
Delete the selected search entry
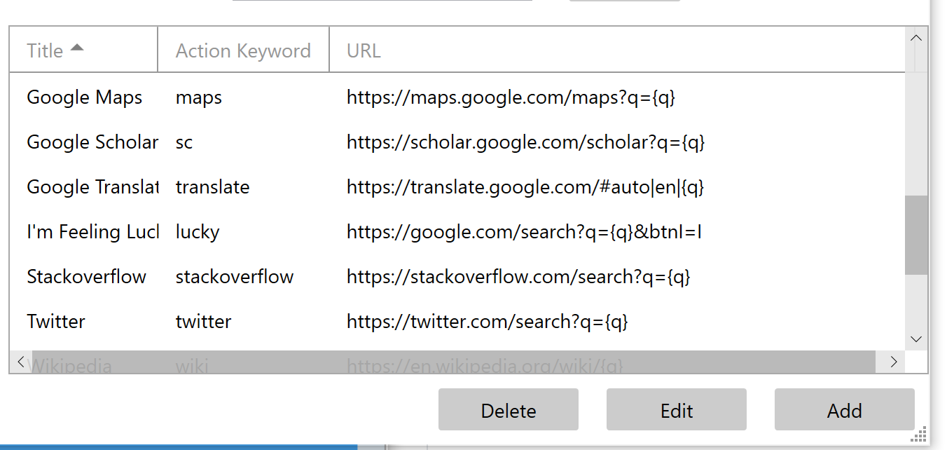pyautogui.click(x=509, y=410)
